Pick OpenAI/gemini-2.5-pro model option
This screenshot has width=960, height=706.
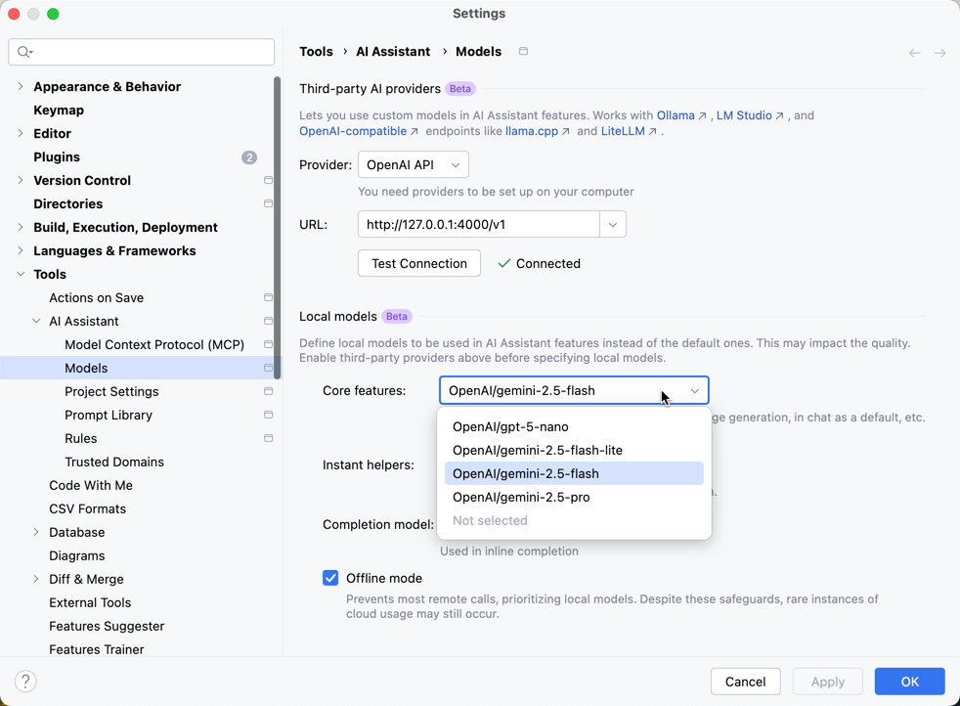[574, 497]
